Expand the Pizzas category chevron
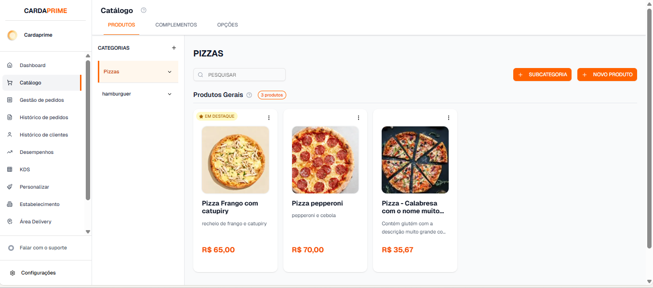This screenshot has width=653, height=288. 169,71
